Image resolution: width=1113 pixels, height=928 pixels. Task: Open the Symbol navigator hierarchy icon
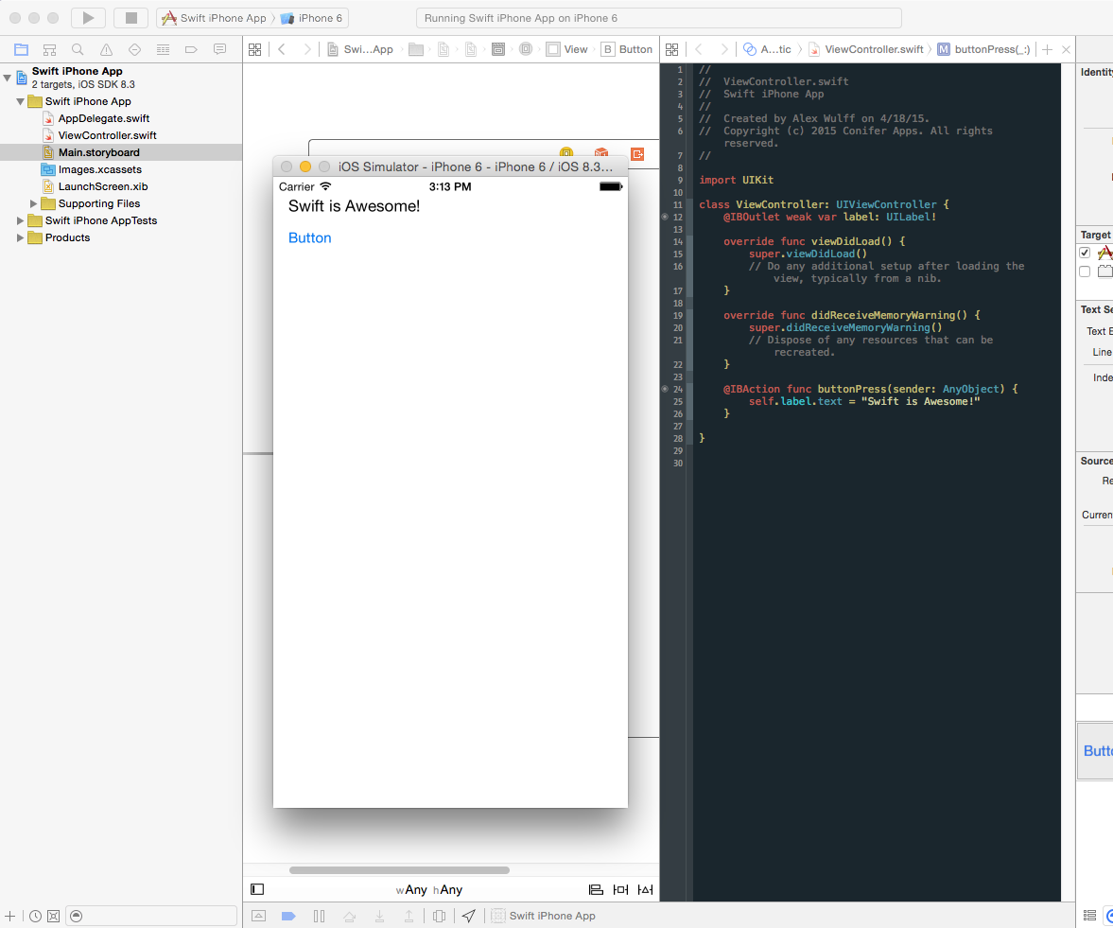coord(50,50)
